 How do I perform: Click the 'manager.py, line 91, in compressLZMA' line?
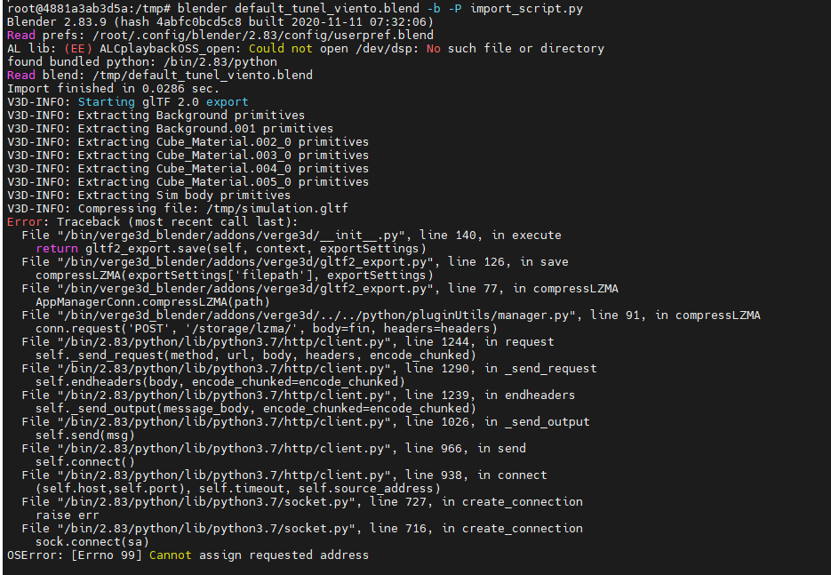click(x=391, y=315)
